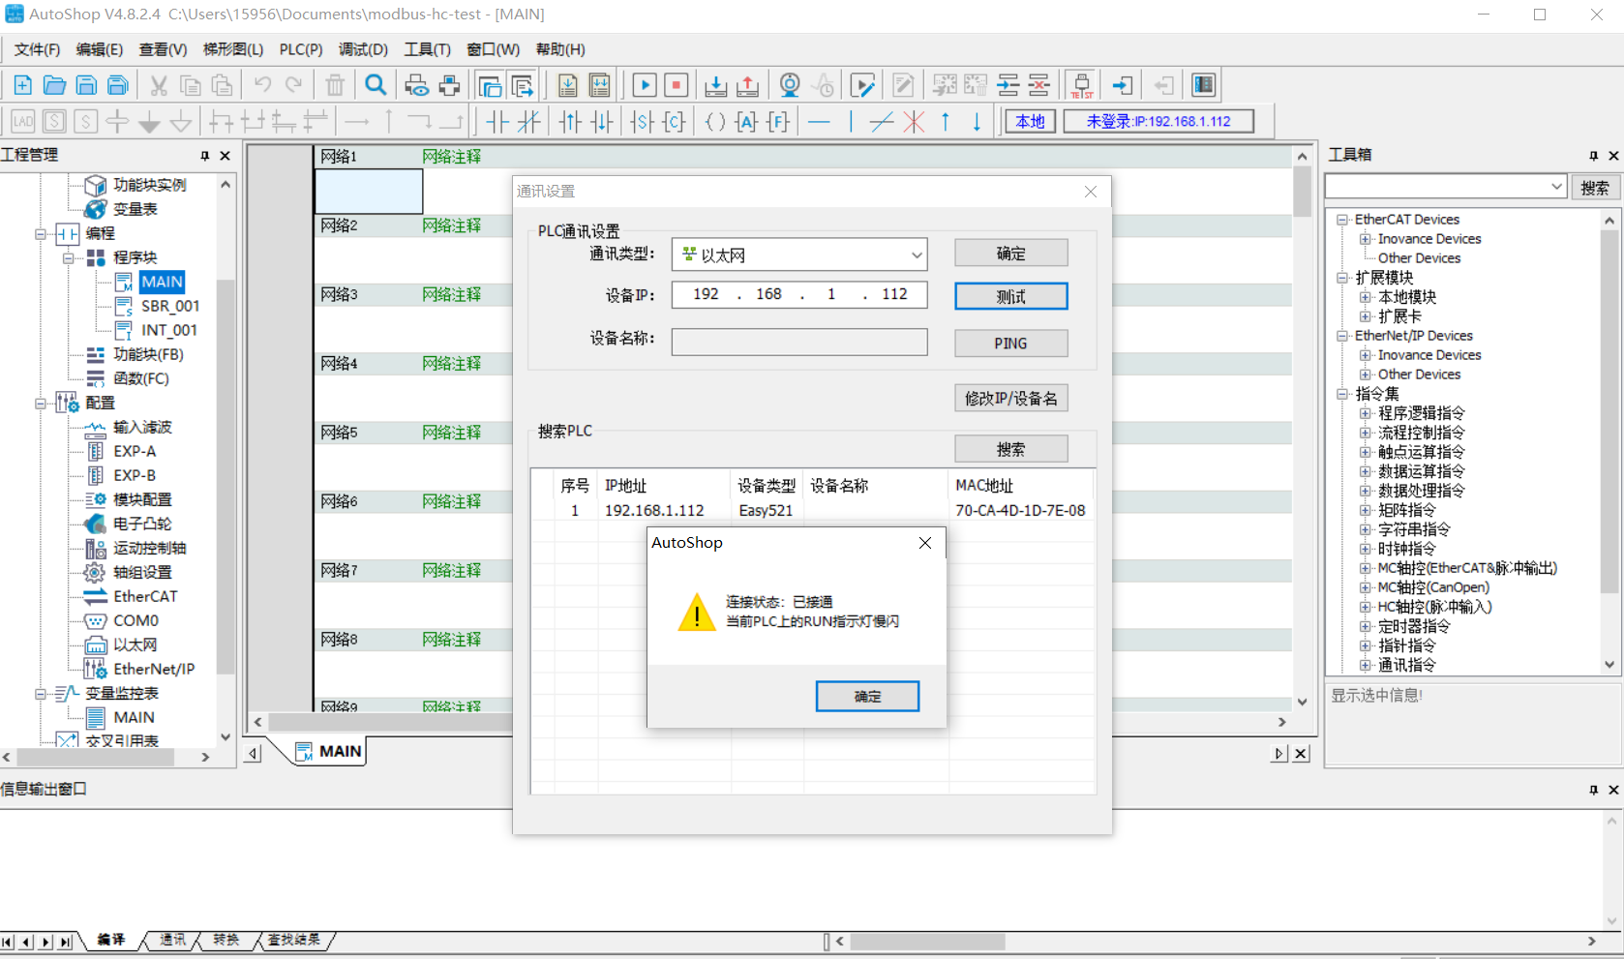Select the normally open contact tool
The image size is (1624, 959).
(496, 121)
